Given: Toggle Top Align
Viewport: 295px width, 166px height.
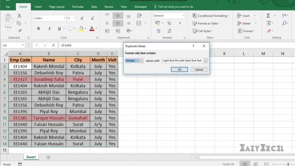Looking at the screenshot, I should tap(107, 15).
